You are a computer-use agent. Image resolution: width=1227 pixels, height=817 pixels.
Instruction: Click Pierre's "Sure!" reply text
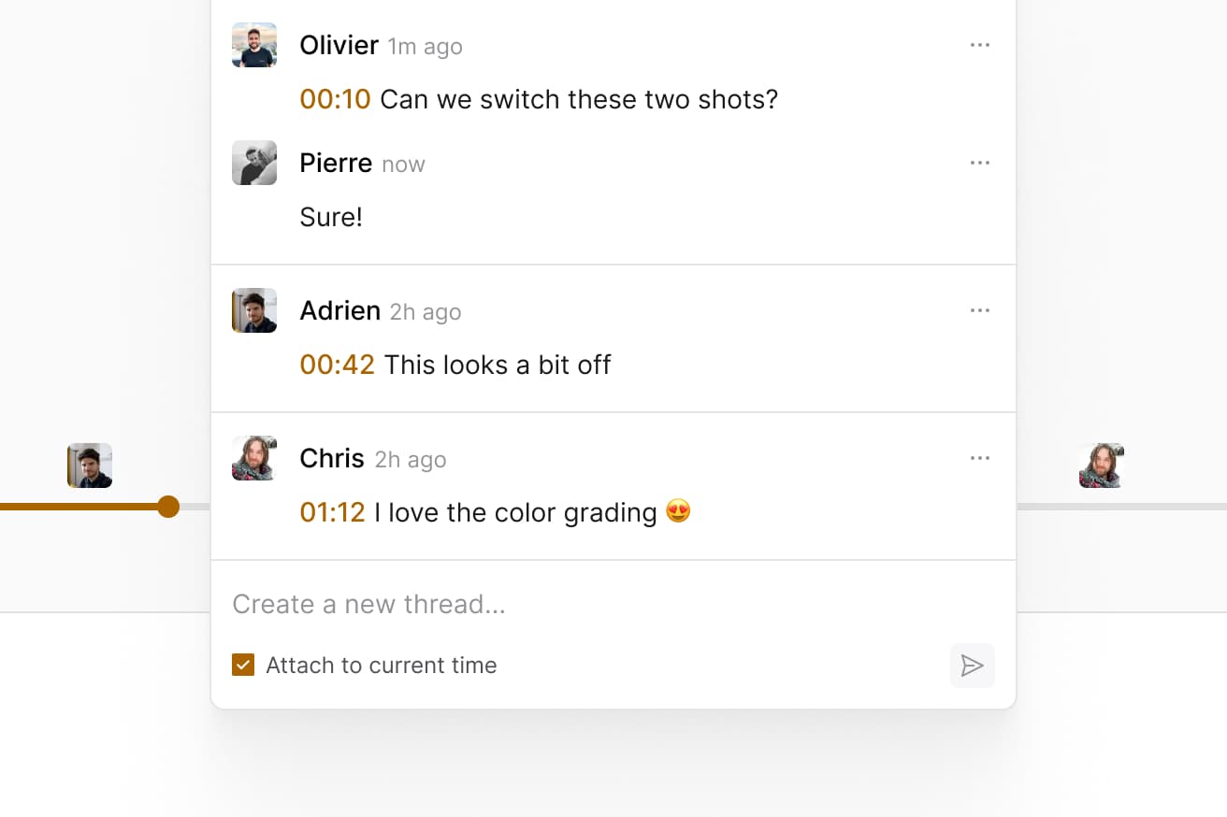[331, 217]
